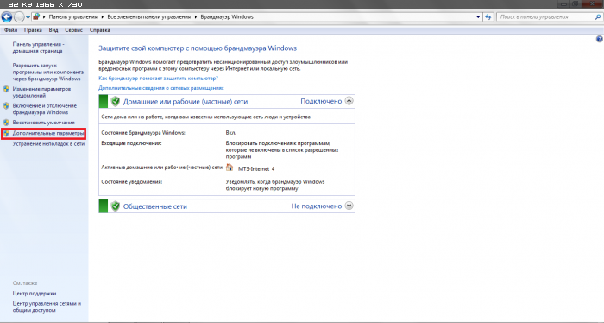604x323 pixels.
Task: Select "Все элементы панели управления" breadcrumb
Action: click(149, 17)
